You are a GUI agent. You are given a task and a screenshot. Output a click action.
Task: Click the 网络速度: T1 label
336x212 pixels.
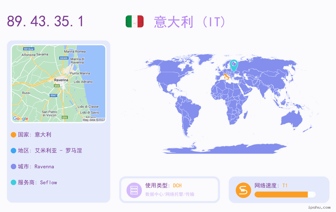tap(271, 185)
